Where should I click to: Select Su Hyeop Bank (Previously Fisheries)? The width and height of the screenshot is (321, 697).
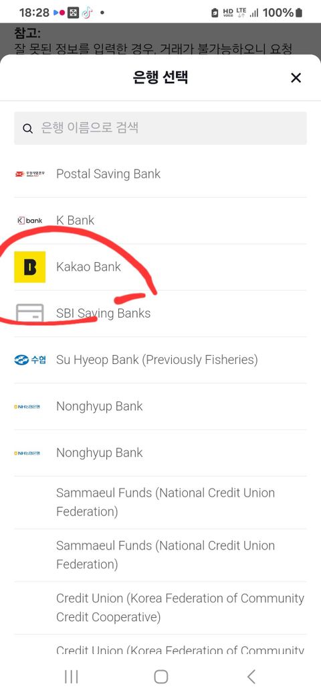(x=160, y=360)
